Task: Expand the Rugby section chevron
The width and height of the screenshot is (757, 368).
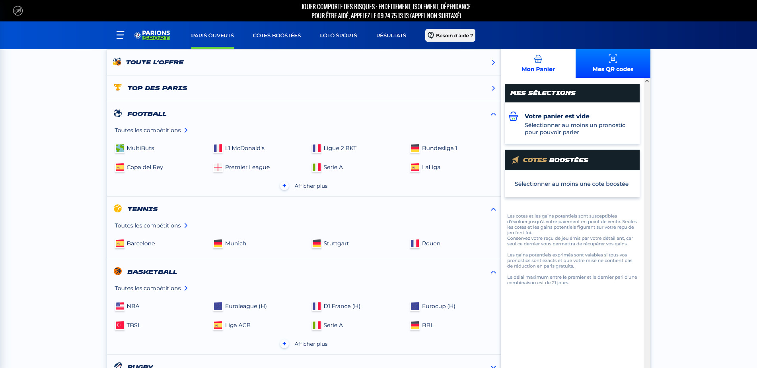Action: [x=493, y=366]
